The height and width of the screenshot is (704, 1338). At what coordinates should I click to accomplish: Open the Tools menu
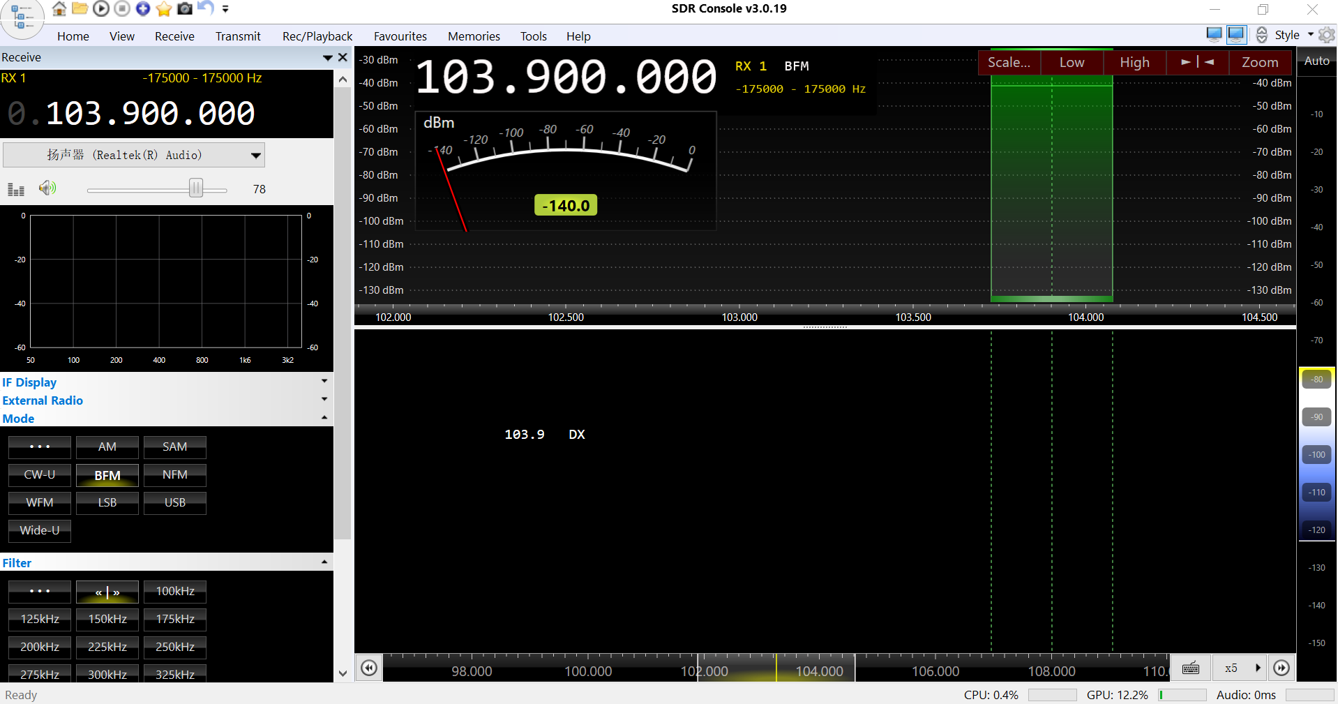(533, 36)
